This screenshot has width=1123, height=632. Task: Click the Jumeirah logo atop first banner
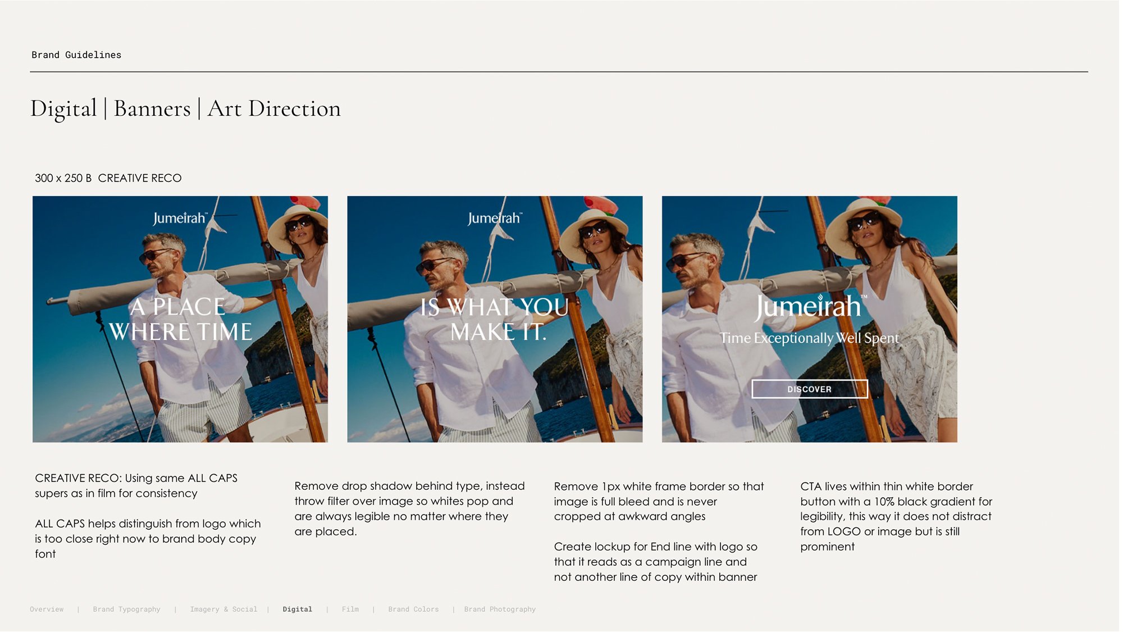(180, 218)
